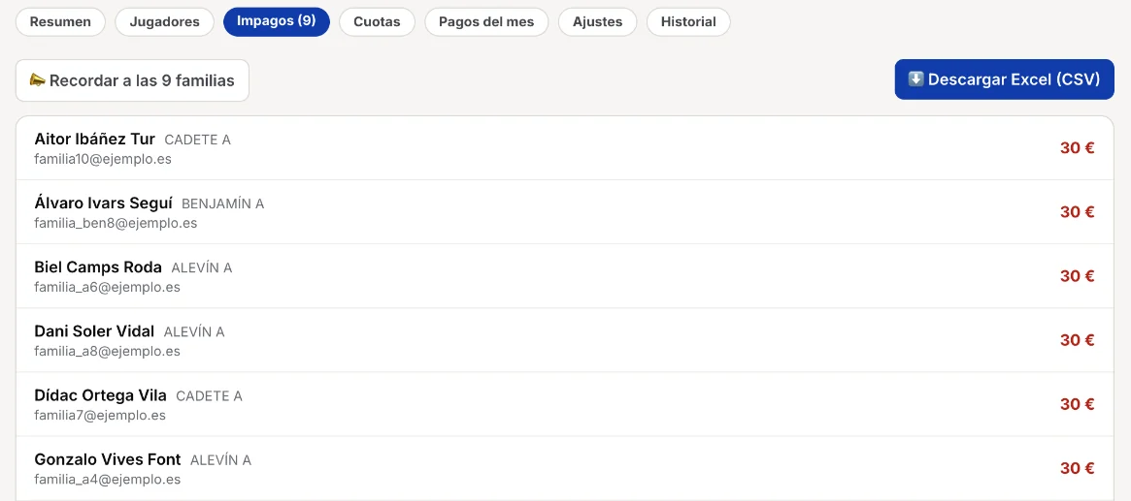Click email familia10@ejemplo.es
1131x501 pixels.
coord(103,159)
